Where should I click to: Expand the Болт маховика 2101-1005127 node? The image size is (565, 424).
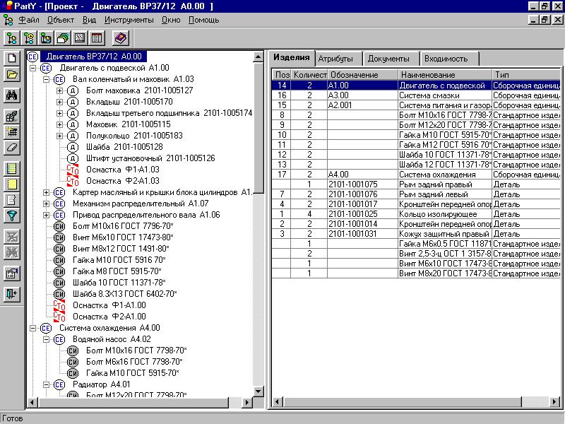coord(59,90)
